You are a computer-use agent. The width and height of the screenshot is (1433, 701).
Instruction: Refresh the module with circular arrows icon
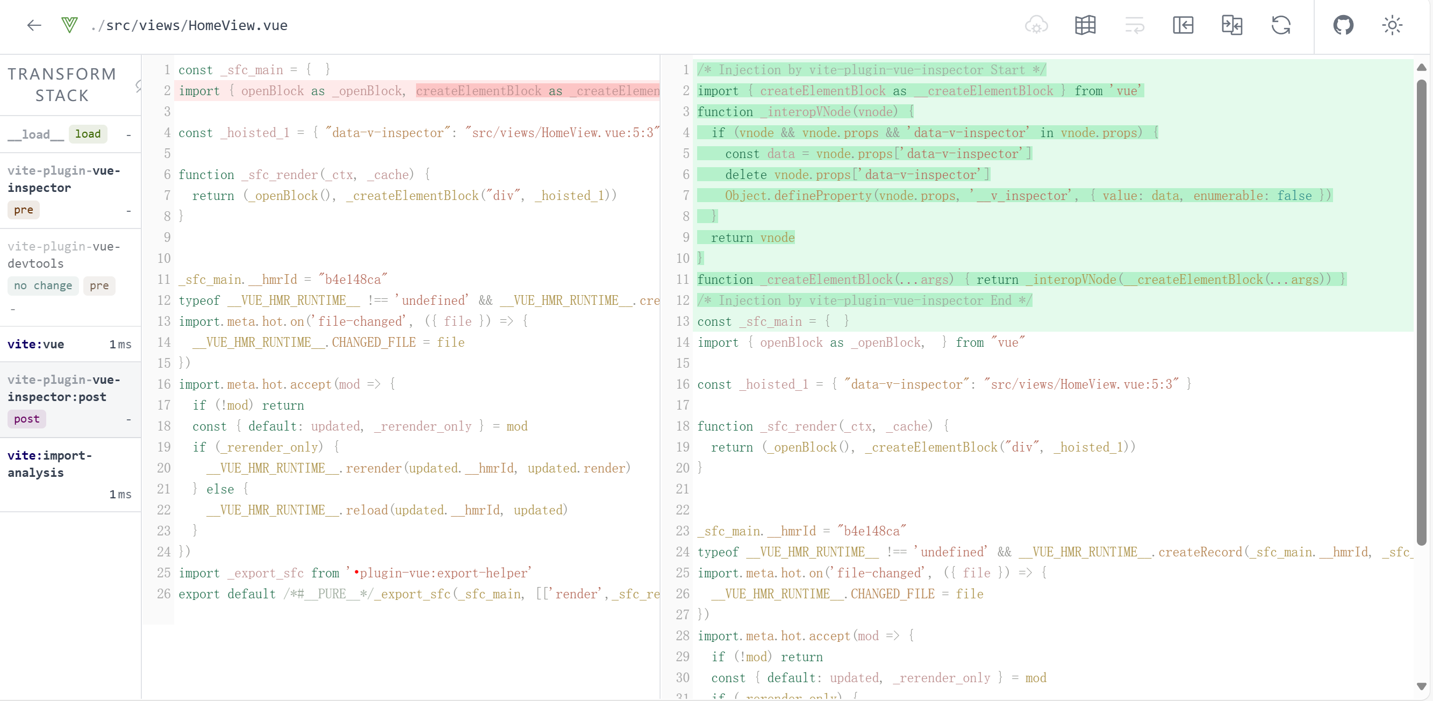pyautogui.click(x=1280, y=25)
